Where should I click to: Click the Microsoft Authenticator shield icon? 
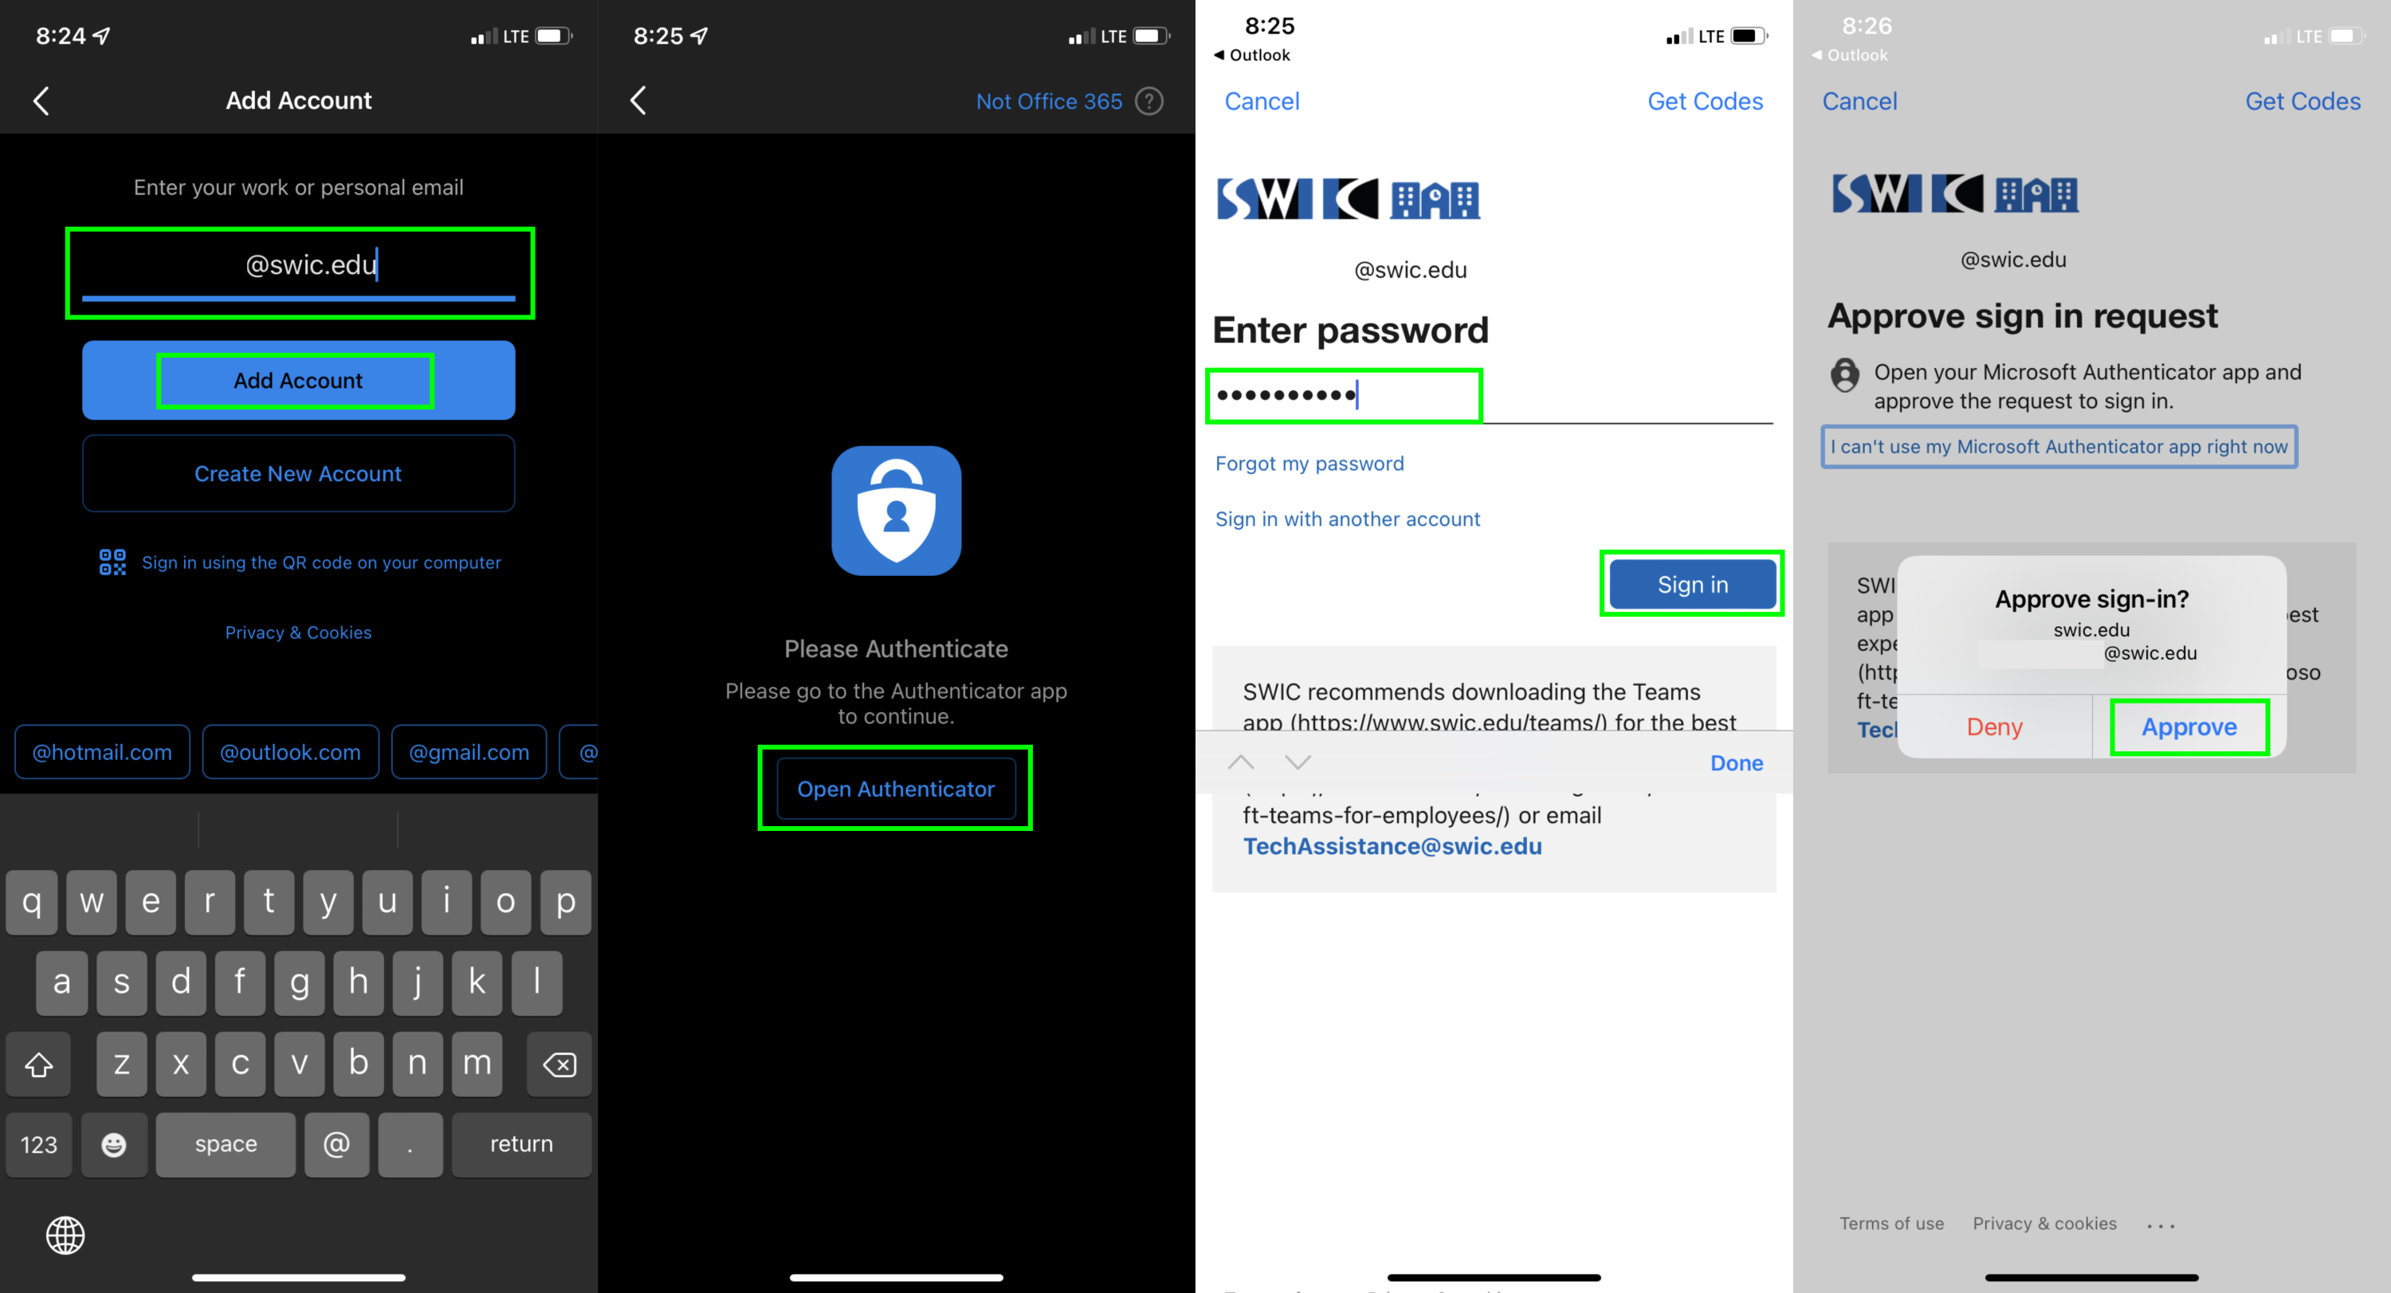[895, 510]
